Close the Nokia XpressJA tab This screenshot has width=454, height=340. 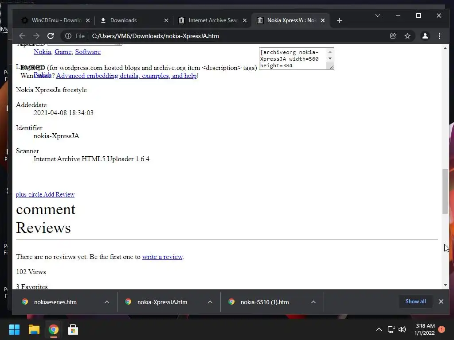pos(323,20)
